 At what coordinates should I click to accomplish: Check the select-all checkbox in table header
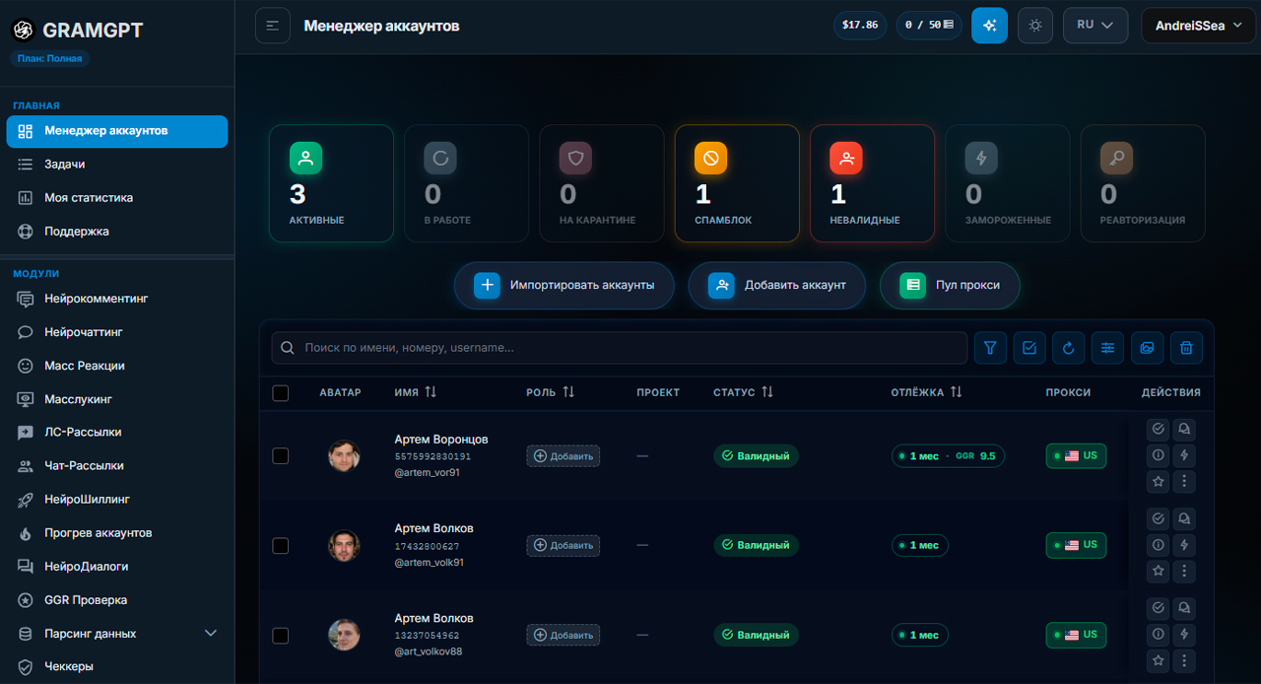281,392
